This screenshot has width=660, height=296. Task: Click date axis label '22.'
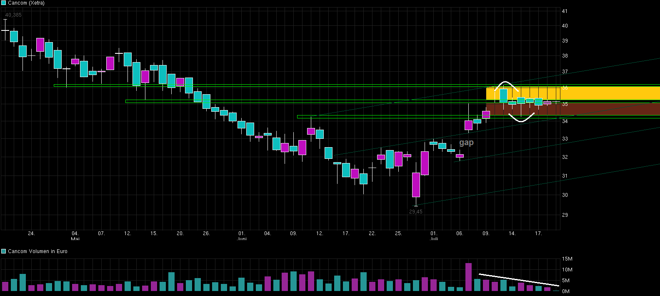372,233
